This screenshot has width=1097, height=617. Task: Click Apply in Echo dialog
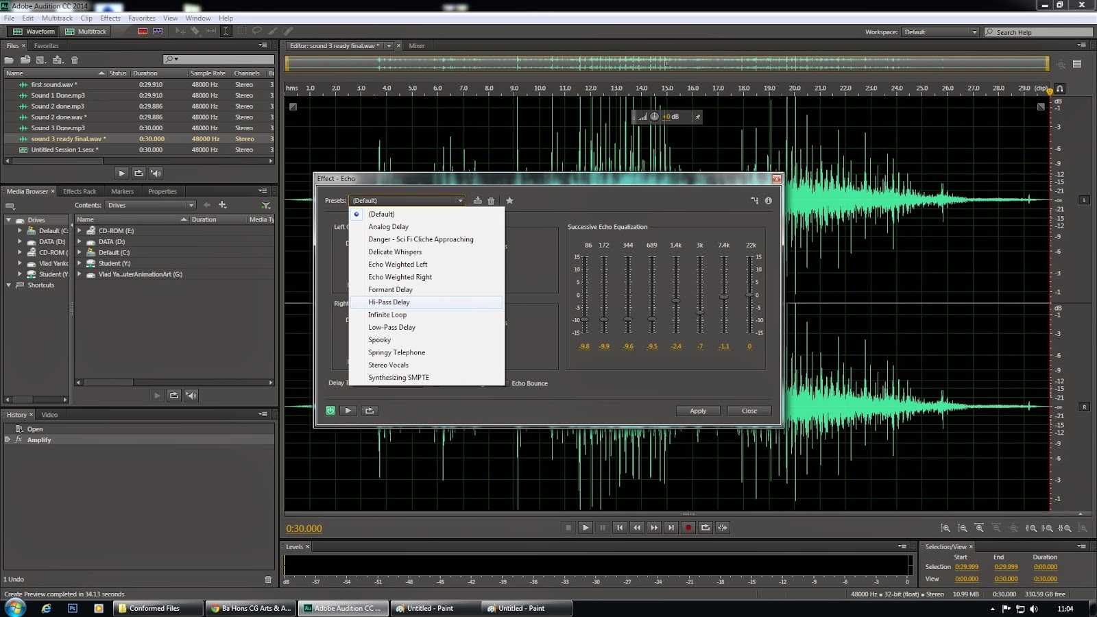(698, 411)
